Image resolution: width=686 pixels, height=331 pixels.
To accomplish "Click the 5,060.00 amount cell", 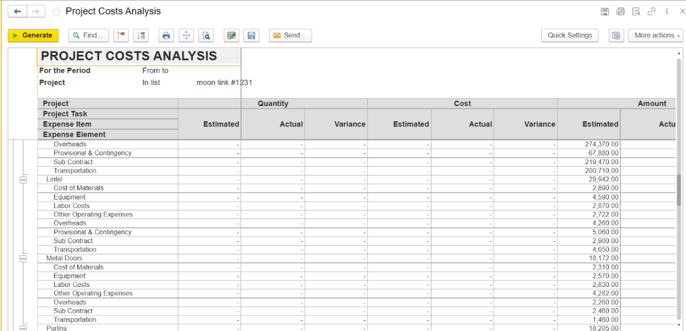I will 589,232.
